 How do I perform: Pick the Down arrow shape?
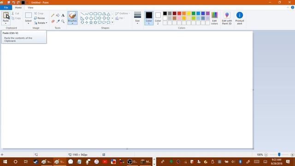(83, 23)
